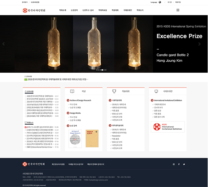Go to next slide with right arrow
The image size is (208, 187).
click(200, 44)
